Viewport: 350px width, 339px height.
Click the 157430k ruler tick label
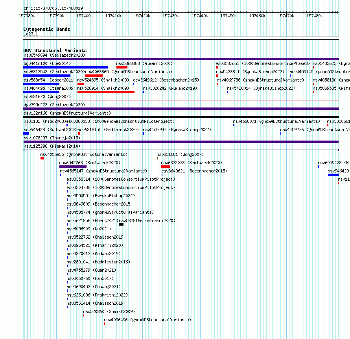coord(171,16)
